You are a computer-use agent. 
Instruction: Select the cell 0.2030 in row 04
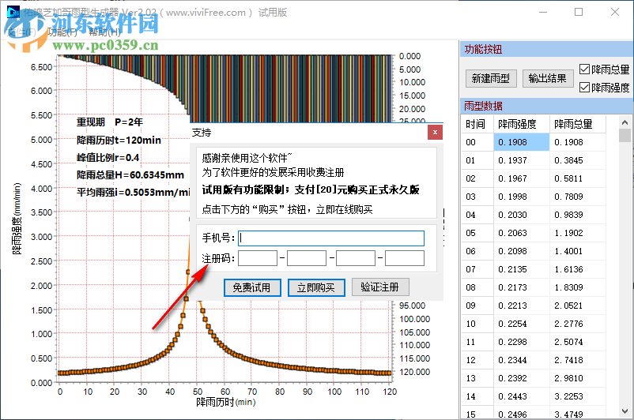[x=522, y=215]
